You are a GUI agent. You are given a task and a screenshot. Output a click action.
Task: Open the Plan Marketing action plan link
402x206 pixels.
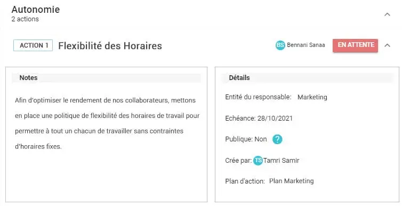292,181
